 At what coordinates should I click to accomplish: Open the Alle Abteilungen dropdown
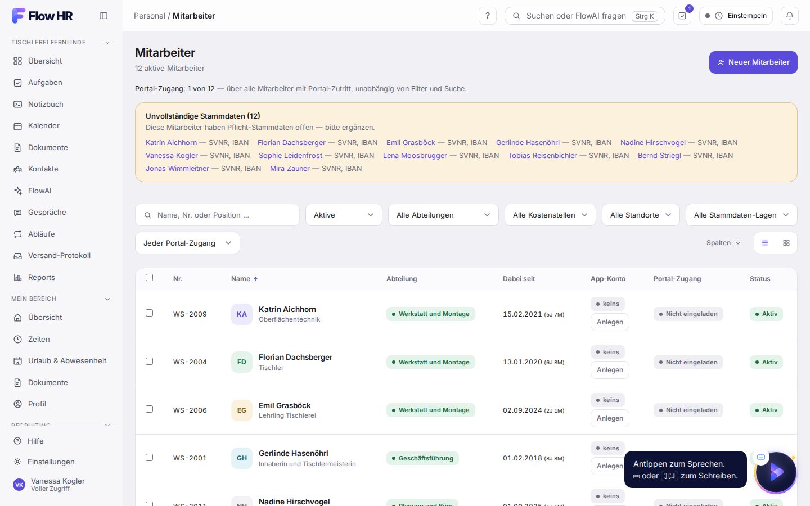click(443, 215)
